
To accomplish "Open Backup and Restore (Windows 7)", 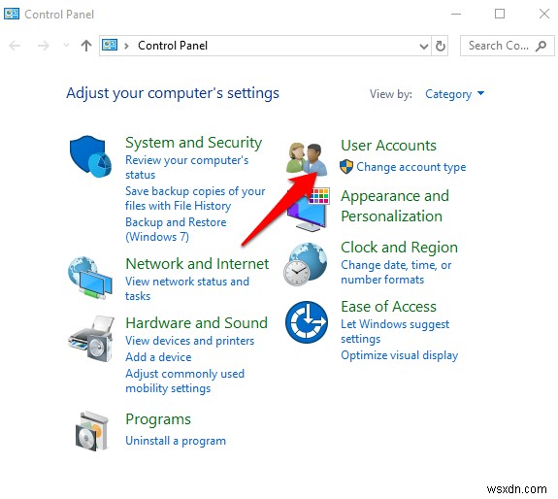I will point(176,229).
